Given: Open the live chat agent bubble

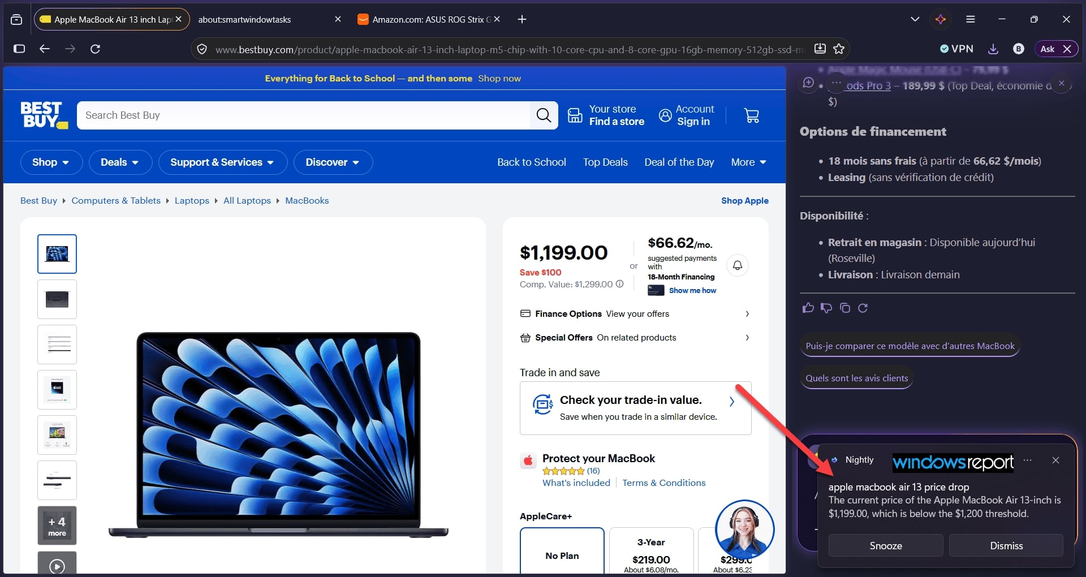Looking at the screenshot, I should (x=744, y=528).
